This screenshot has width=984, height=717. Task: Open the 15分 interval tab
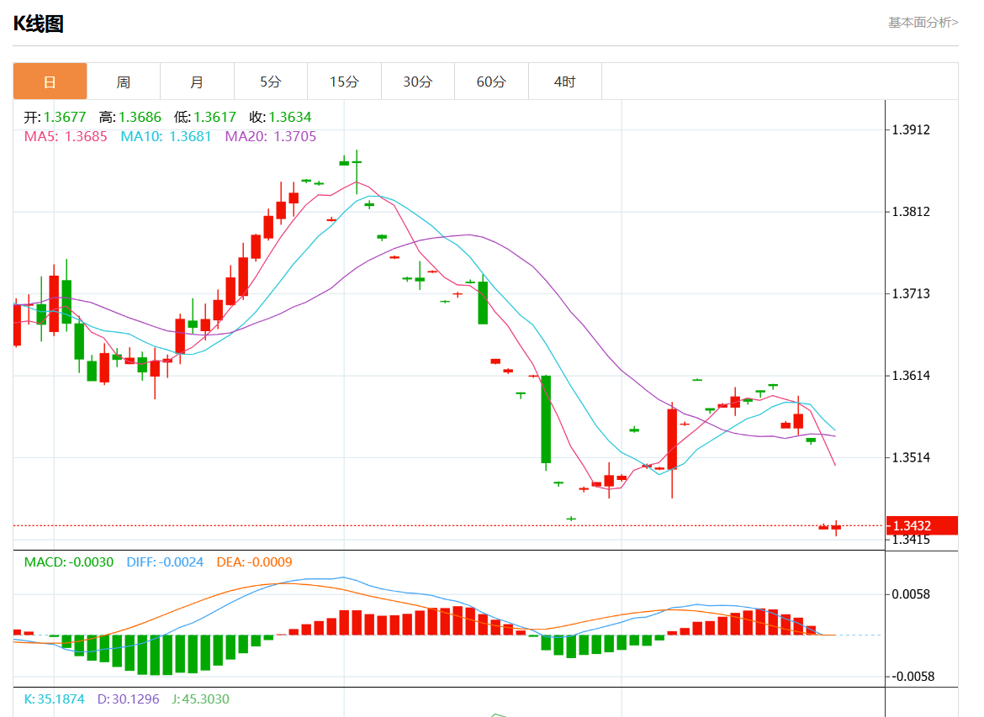(344, 82)
